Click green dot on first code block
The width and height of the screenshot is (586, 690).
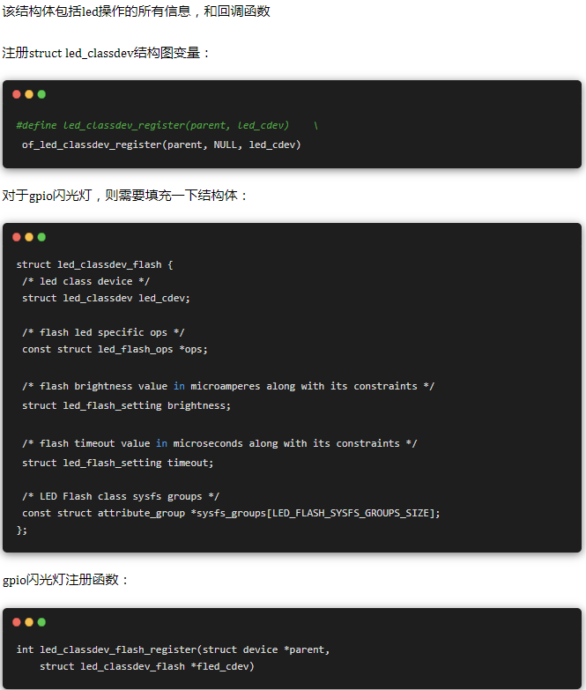pyautogui.click(x=41, y=94)
